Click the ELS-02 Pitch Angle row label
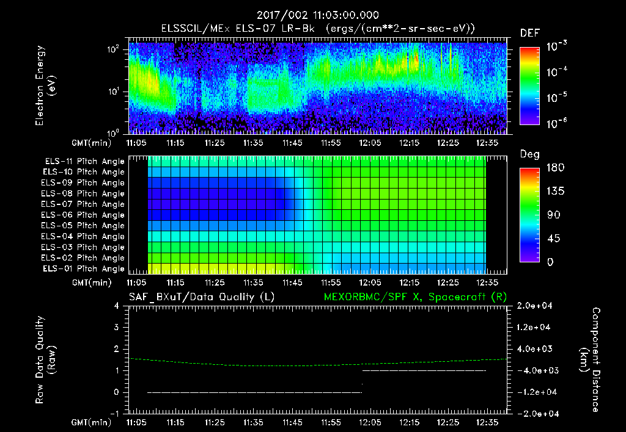This screenshot has width=626, height=432. click(83, 258)
